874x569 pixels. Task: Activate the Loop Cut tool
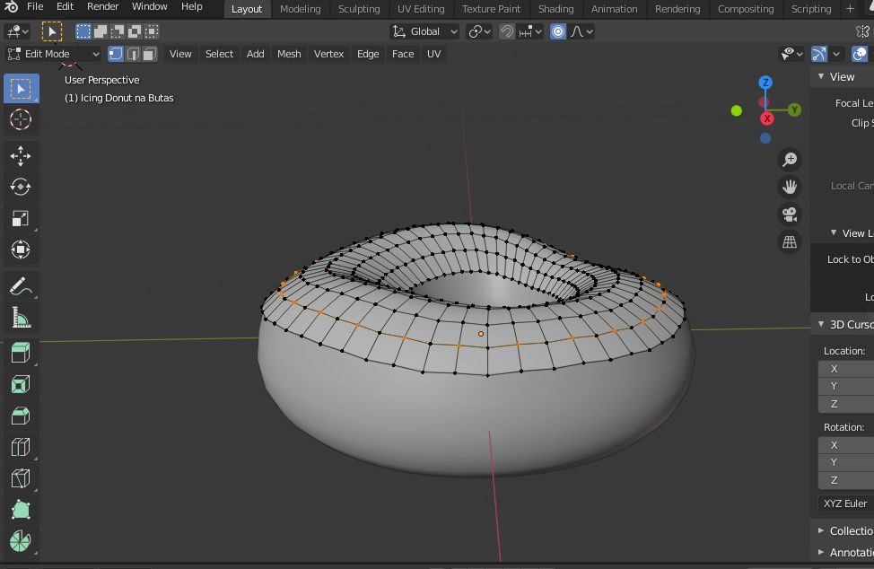coord(20,446)
